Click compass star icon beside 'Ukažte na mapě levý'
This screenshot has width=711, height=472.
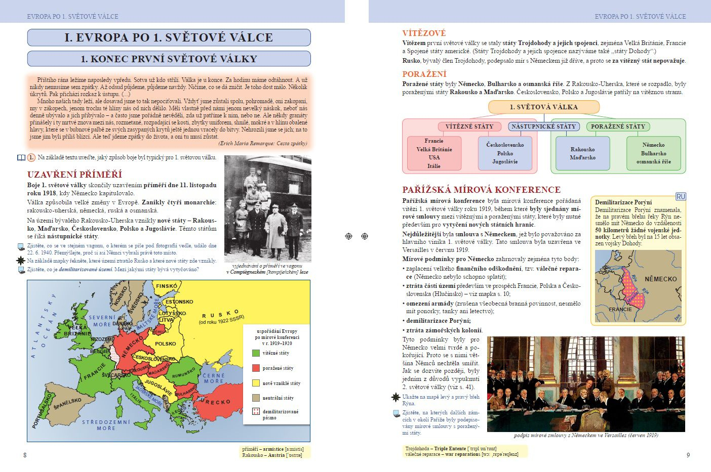click(x=396, y=398)
